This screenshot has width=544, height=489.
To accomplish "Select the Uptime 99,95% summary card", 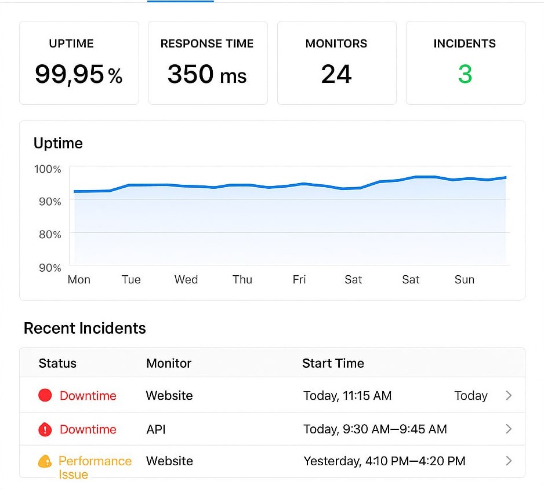I will [79, 63].
